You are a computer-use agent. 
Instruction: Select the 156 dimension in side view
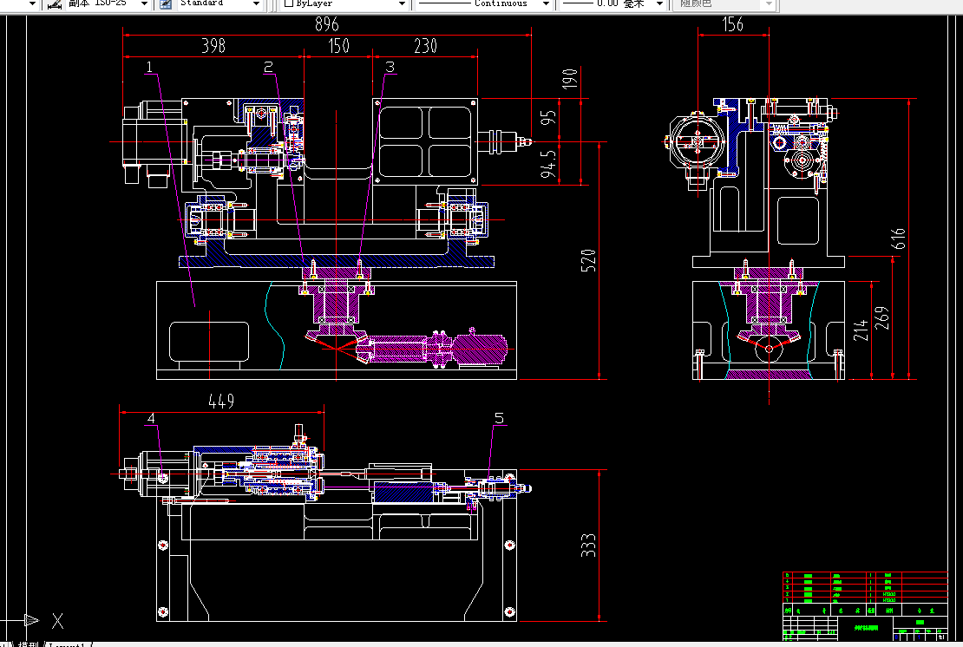[733, 24]
